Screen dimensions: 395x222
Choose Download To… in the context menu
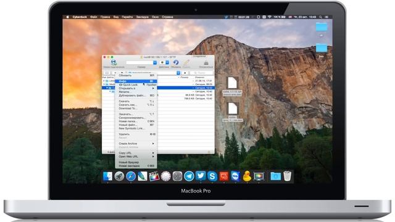coord(136,109)
